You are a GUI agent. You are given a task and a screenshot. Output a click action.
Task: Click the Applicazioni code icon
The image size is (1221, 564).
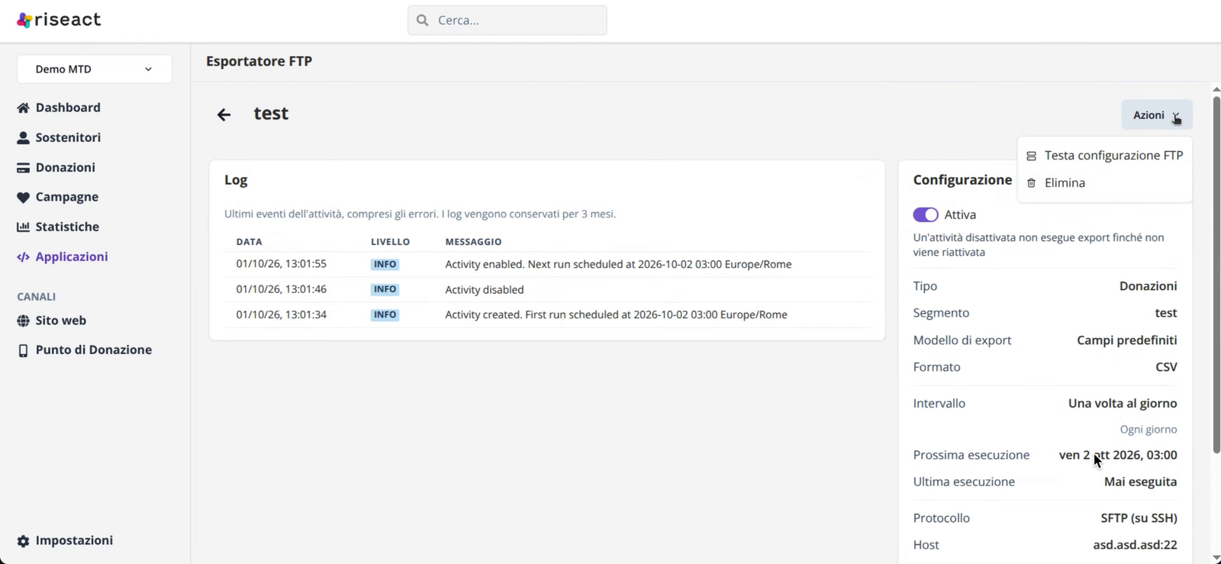[23, 257]
